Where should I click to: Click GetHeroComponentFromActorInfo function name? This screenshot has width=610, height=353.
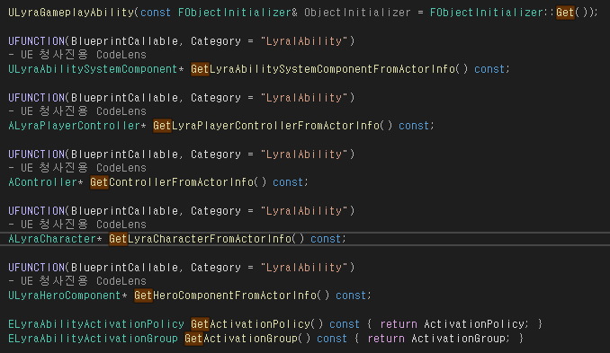tap(225, 296)
